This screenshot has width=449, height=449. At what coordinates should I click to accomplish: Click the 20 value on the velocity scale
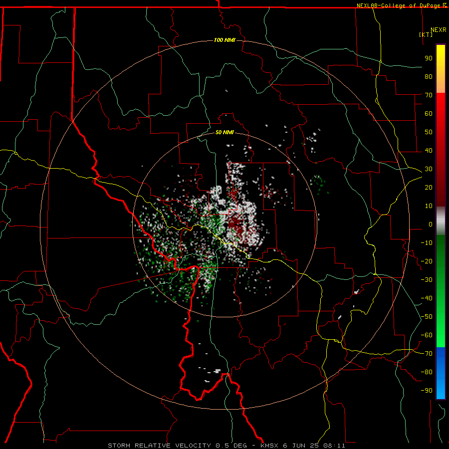[429, 187]
